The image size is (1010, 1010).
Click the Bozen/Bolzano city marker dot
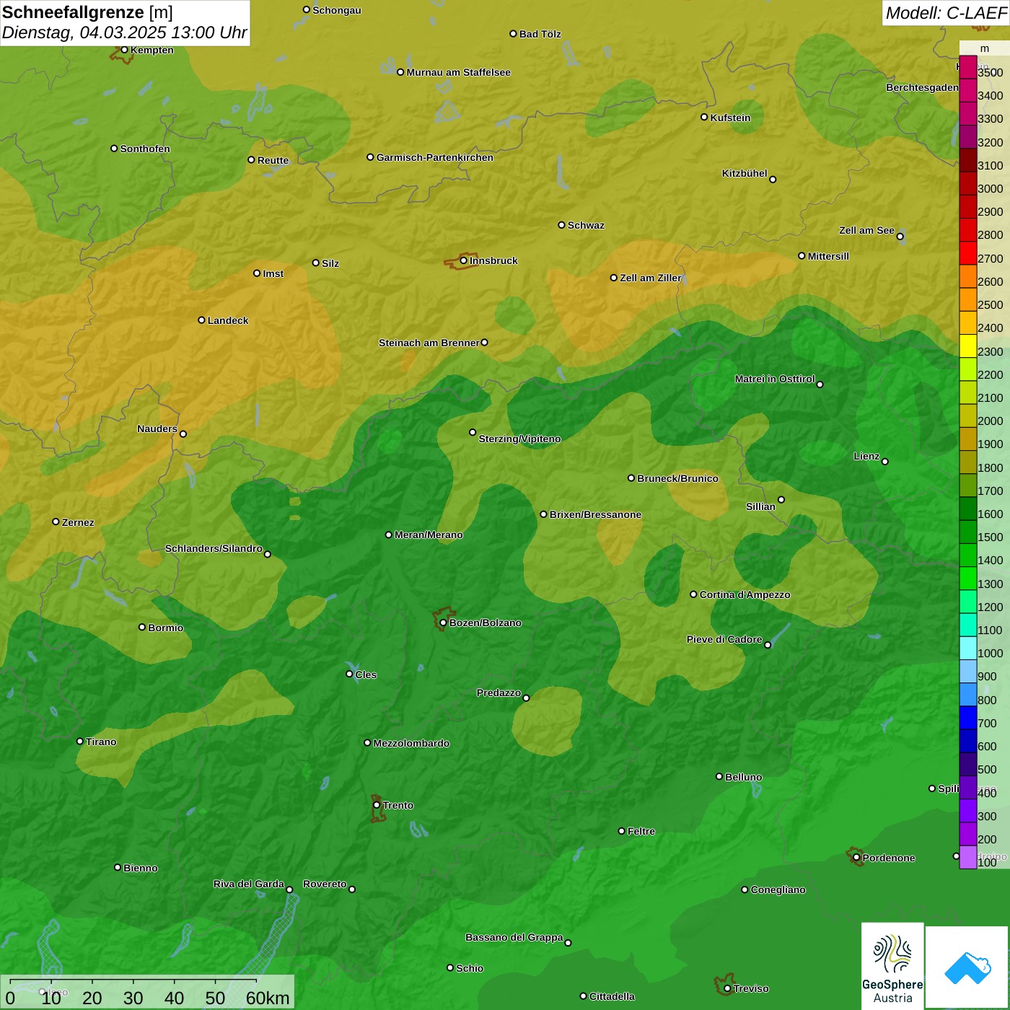point(444,623)
